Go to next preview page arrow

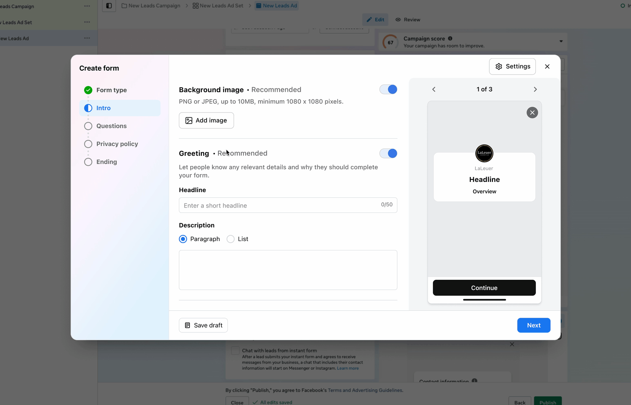point(535,89)
